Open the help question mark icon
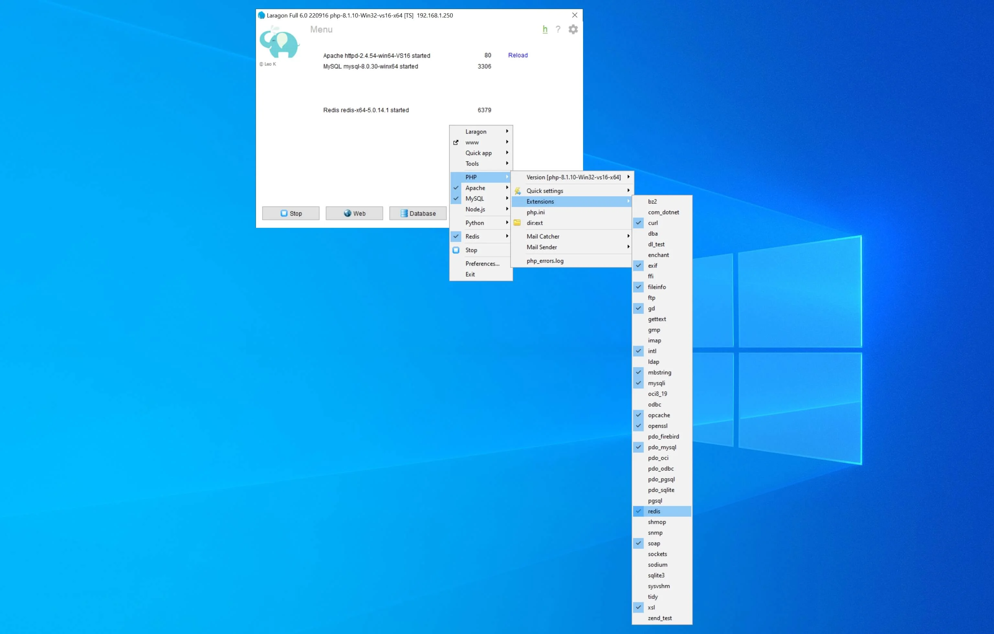 click(558, 29)
